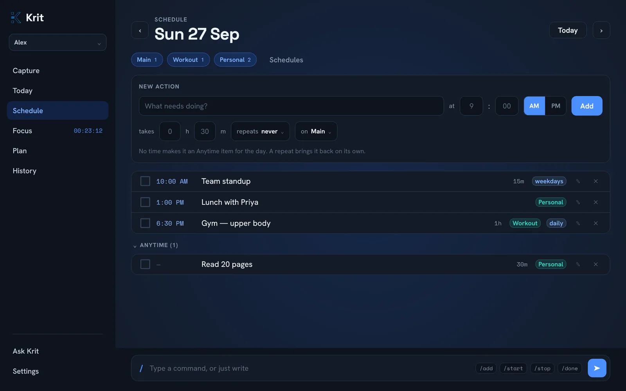Open Today in sidebar
This screenshot has height=391, width=626.
click(58, 91)
